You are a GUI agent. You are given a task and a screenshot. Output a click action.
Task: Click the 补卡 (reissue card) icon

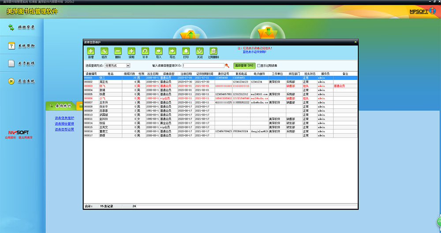coord(145,51)
